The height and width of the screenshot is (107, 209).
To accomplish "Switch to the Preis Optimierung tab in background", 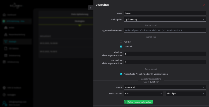I will point(80,14).
